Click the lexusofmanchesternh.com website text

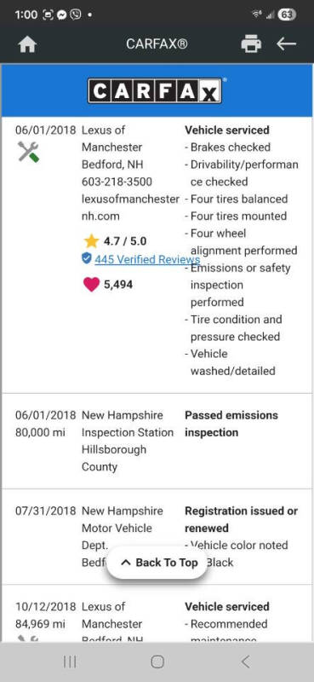(x=130, y=207)
